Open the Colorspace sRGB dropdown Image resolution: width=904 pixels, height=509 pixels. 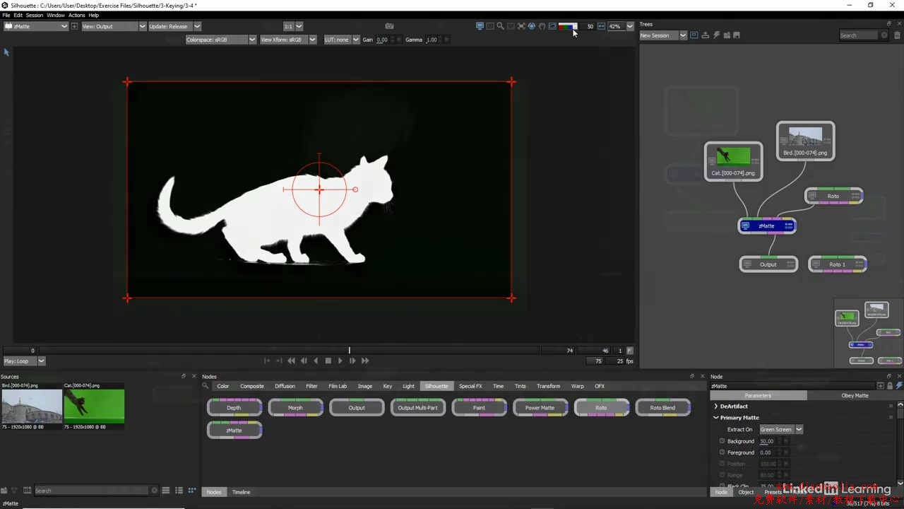[220, 40]
